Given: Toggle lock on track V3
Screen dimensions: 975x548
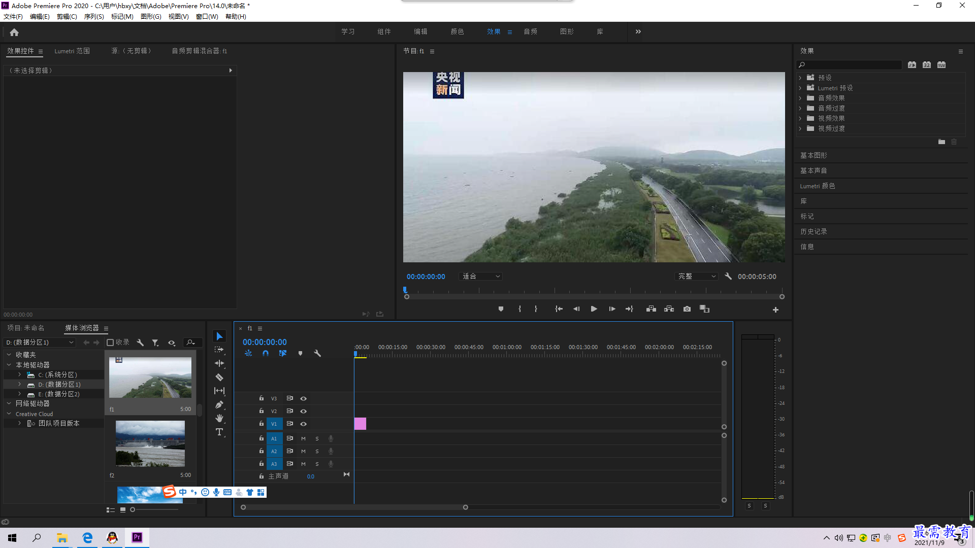Looking at the screenshot, I should [261, 398].
